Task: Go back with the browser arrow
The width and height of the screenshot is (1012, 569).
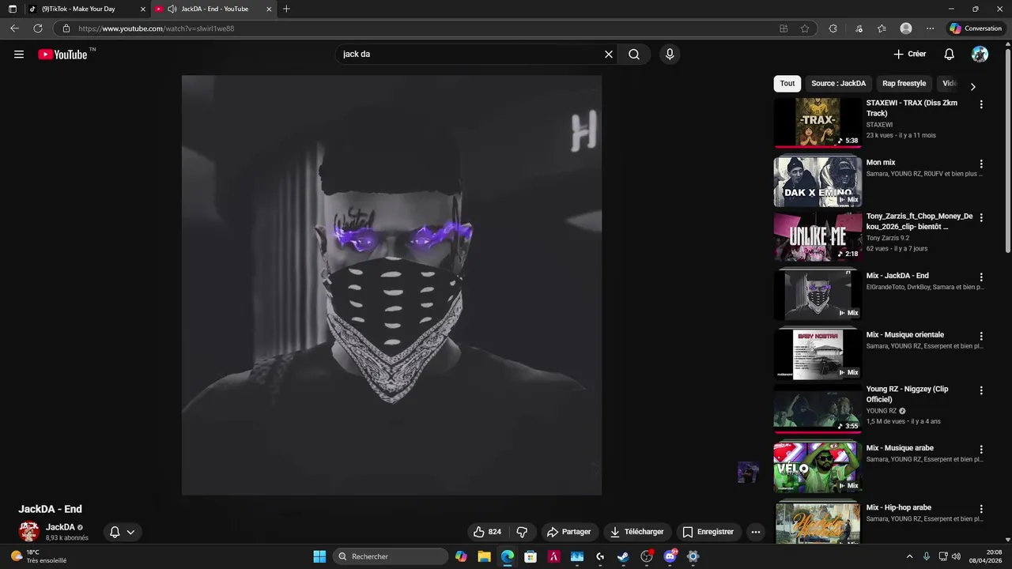Action: coord(14,28)
